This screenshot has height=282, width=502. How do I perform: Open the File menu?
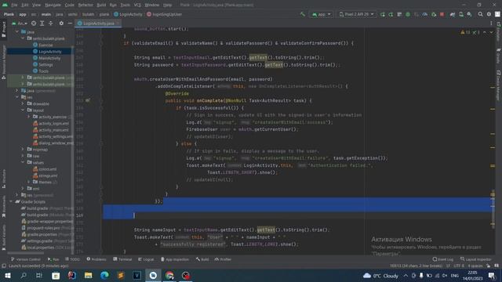[x=14, y=5]
